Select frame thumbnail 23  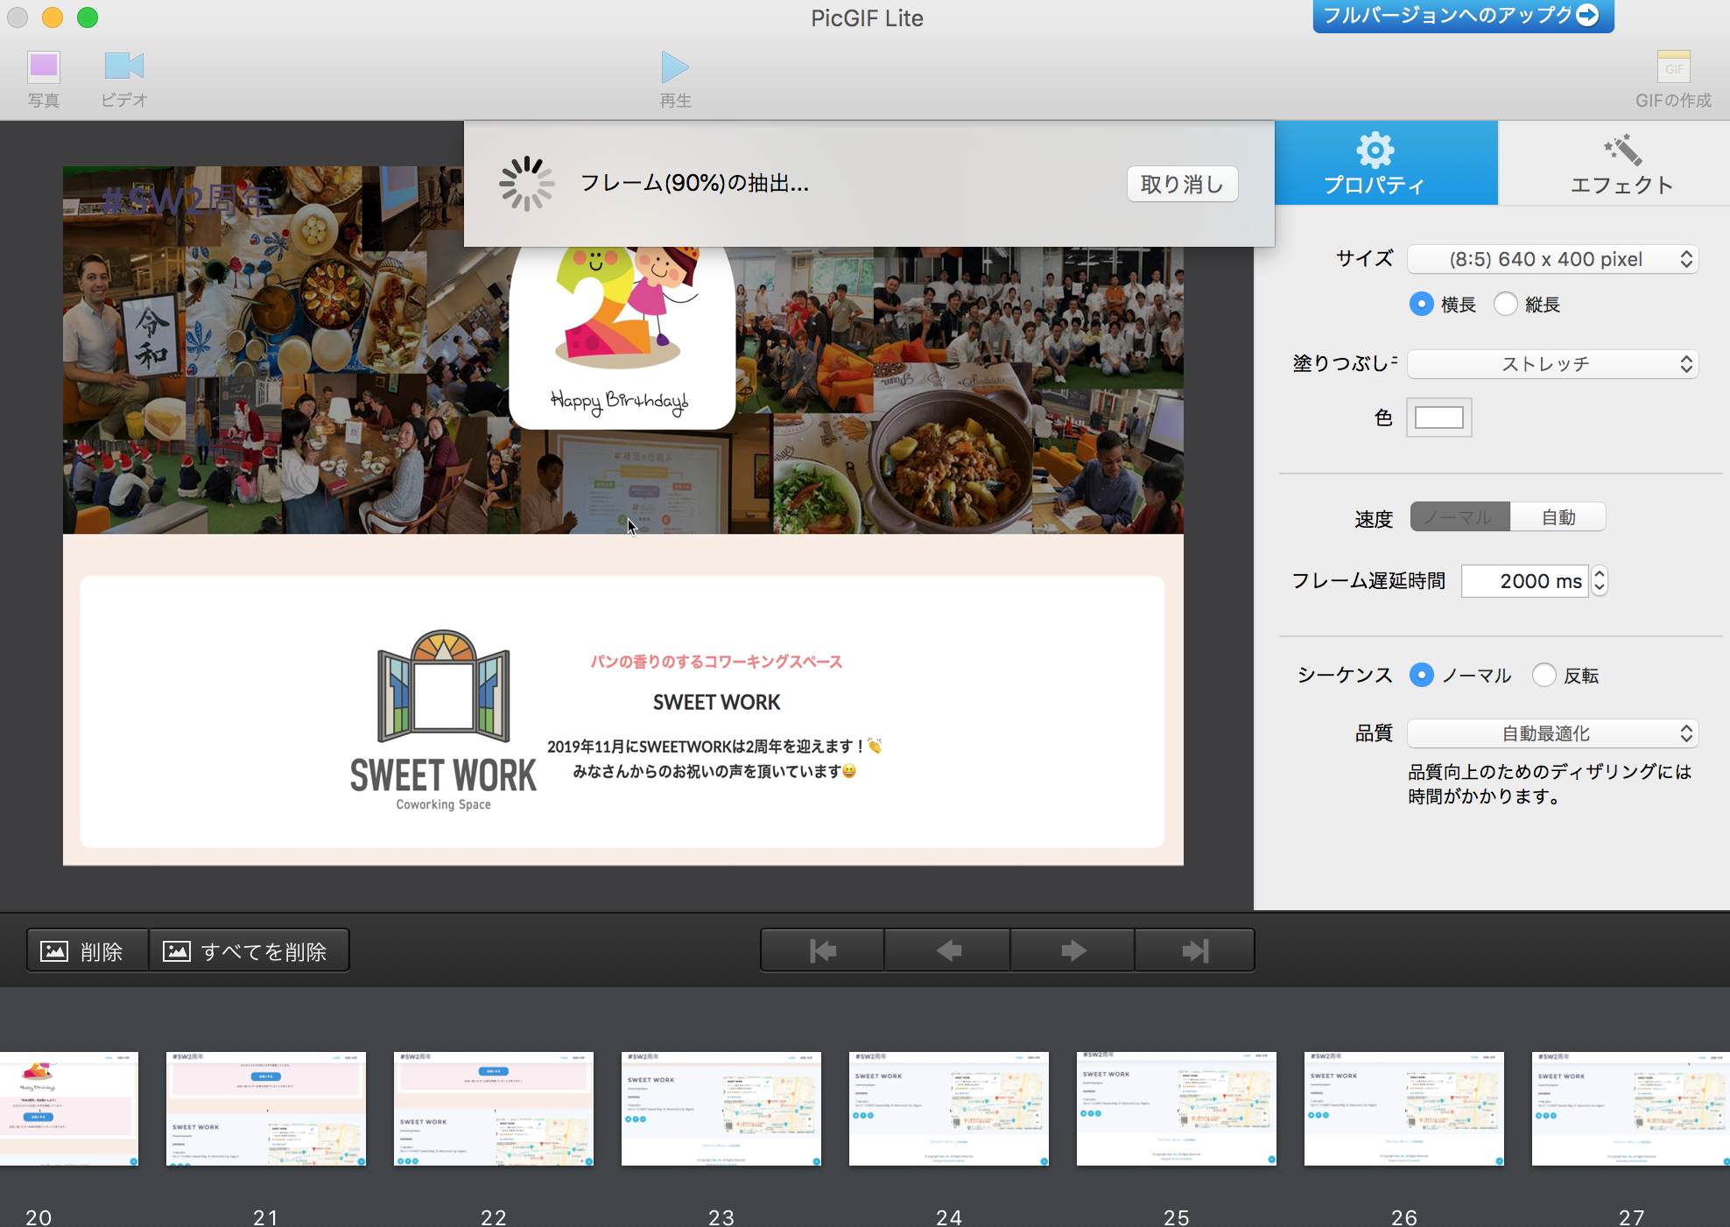(x=721, y=1109)
